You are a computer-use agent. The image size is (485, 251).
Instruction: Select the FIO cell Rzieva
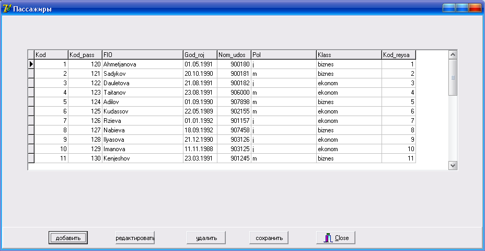coord(143,121)
